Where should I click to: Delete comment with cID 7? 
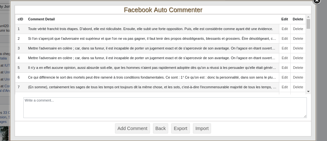(298, 87)
